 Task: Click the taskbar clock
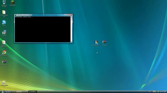tap(165, 92)
